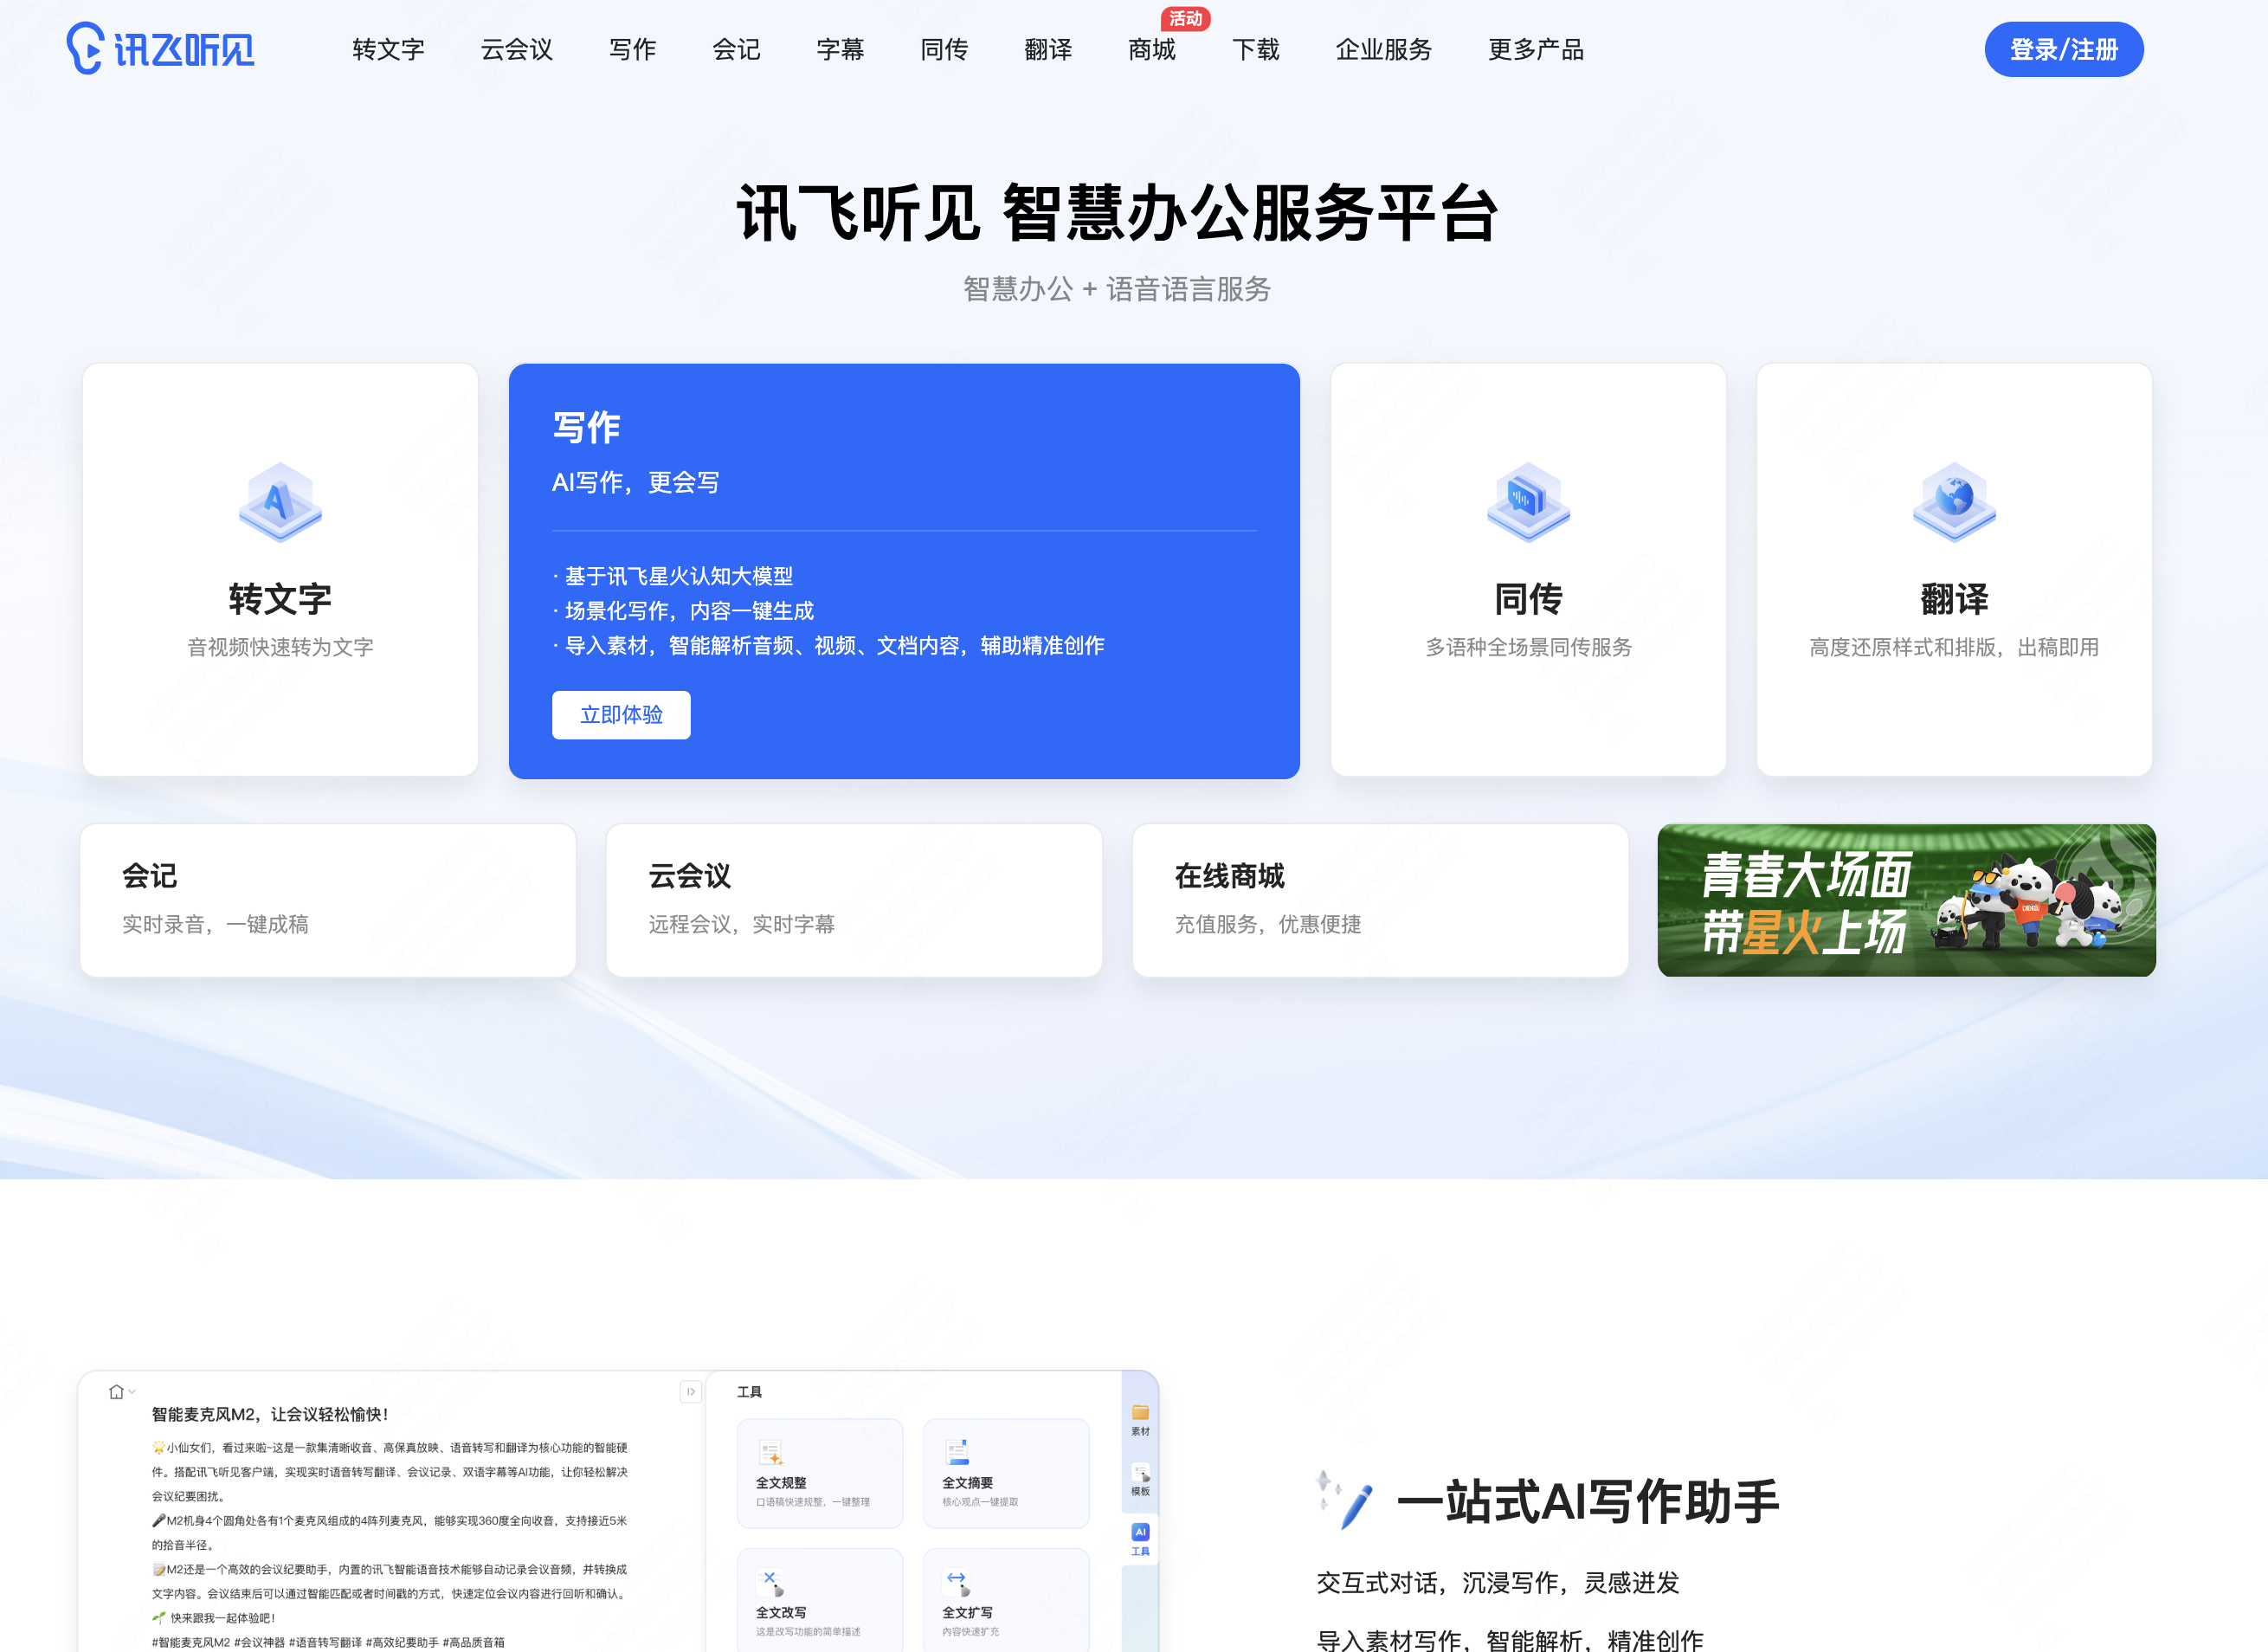
Task: Click the red 活动 badge
Action: pyautogui.click(x=1185, y=19)
